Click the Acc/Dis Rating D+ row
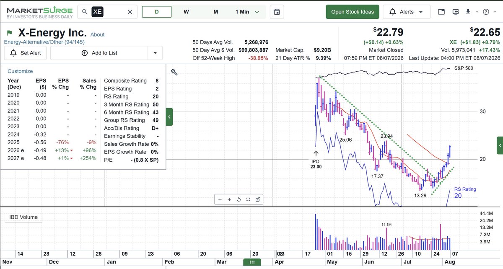503x269 pixels. coord(131,128)
